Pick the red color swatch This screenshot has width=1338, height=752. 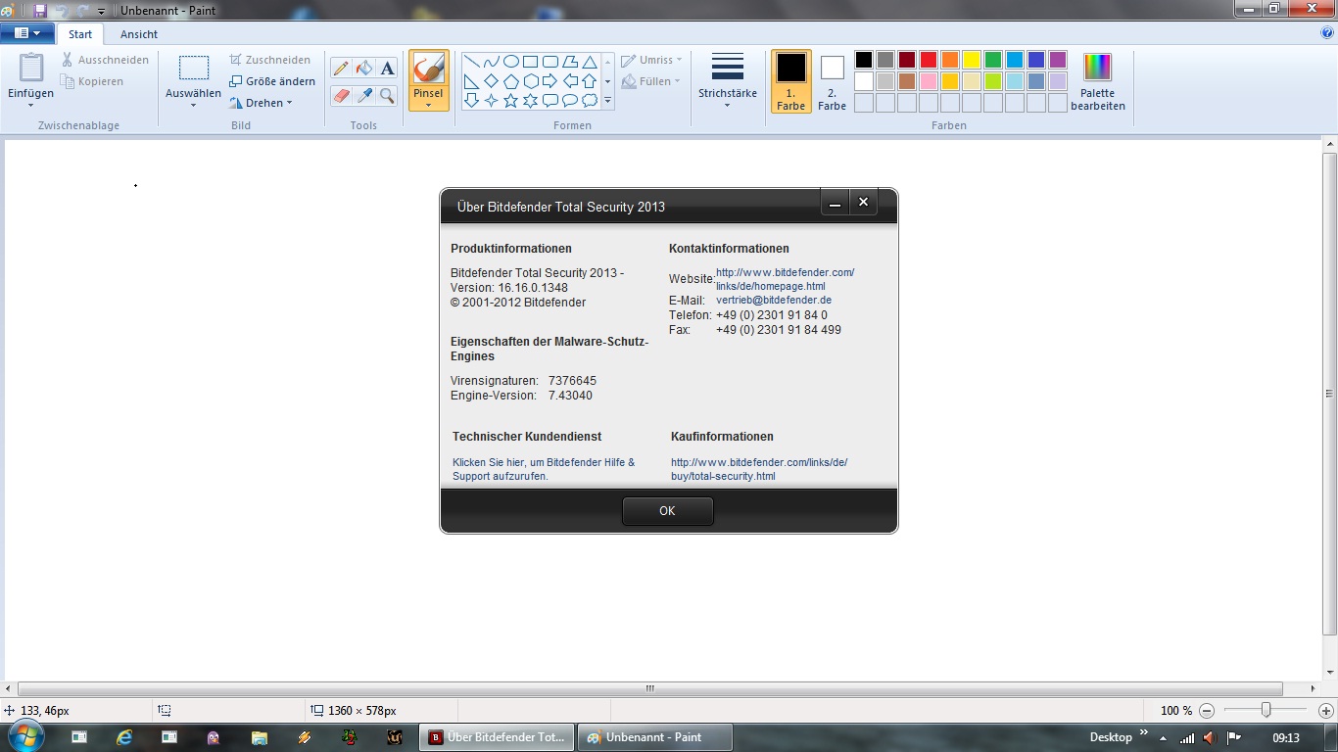(x=929, y=60)
